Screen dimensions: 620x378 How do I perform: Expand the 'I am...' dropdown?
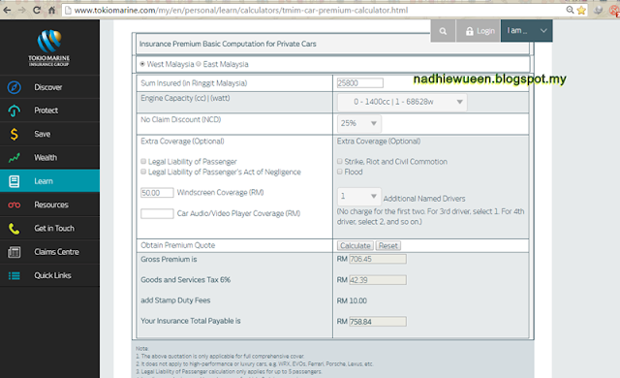tap(527, 31)
